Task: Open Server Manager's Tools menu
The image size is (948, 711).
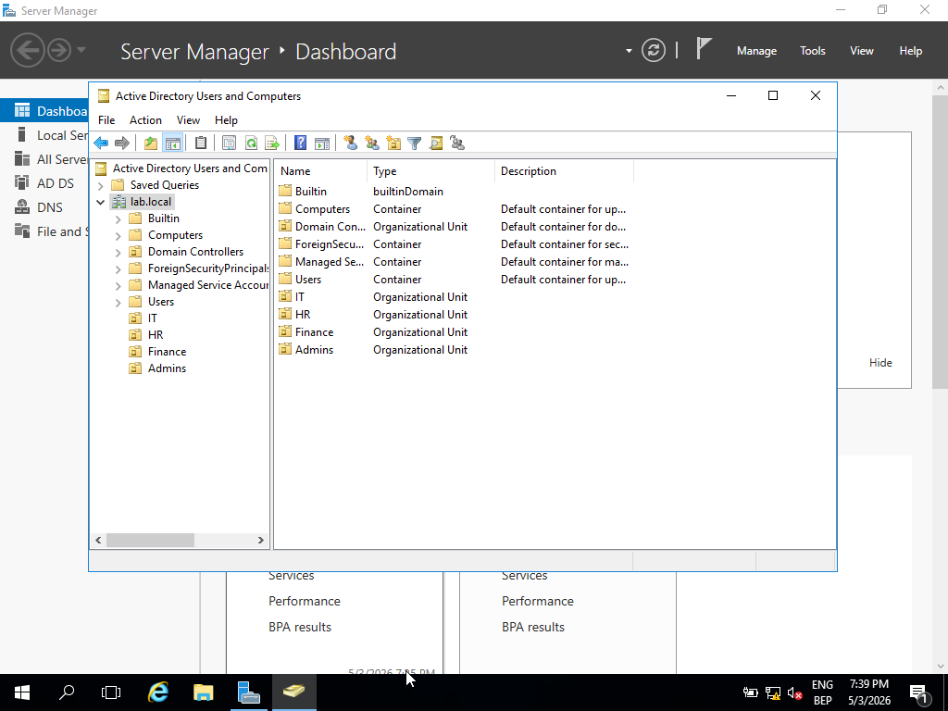Action: pos(813,51)
